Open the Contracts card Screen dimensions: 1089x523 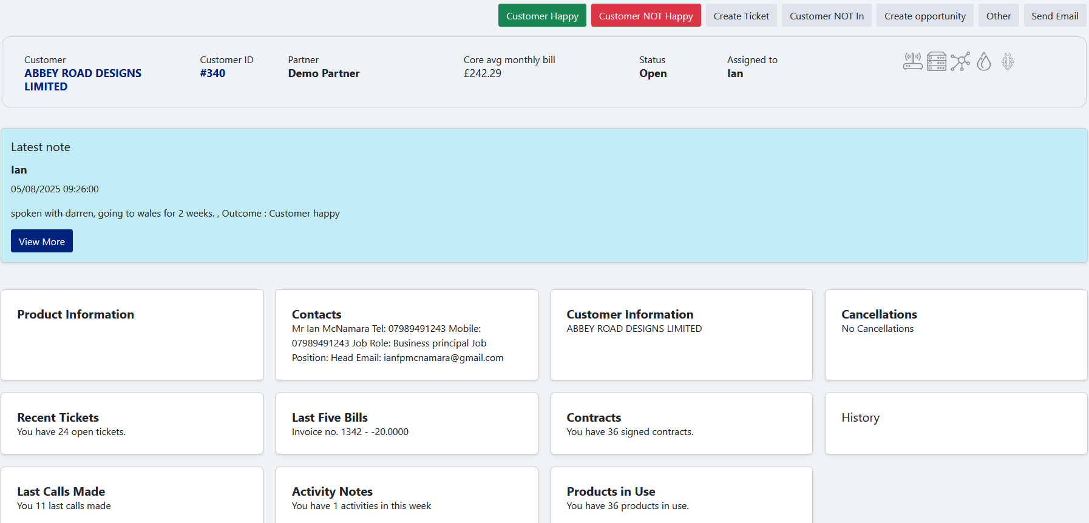pyautogui.click(x=681, y=423)
